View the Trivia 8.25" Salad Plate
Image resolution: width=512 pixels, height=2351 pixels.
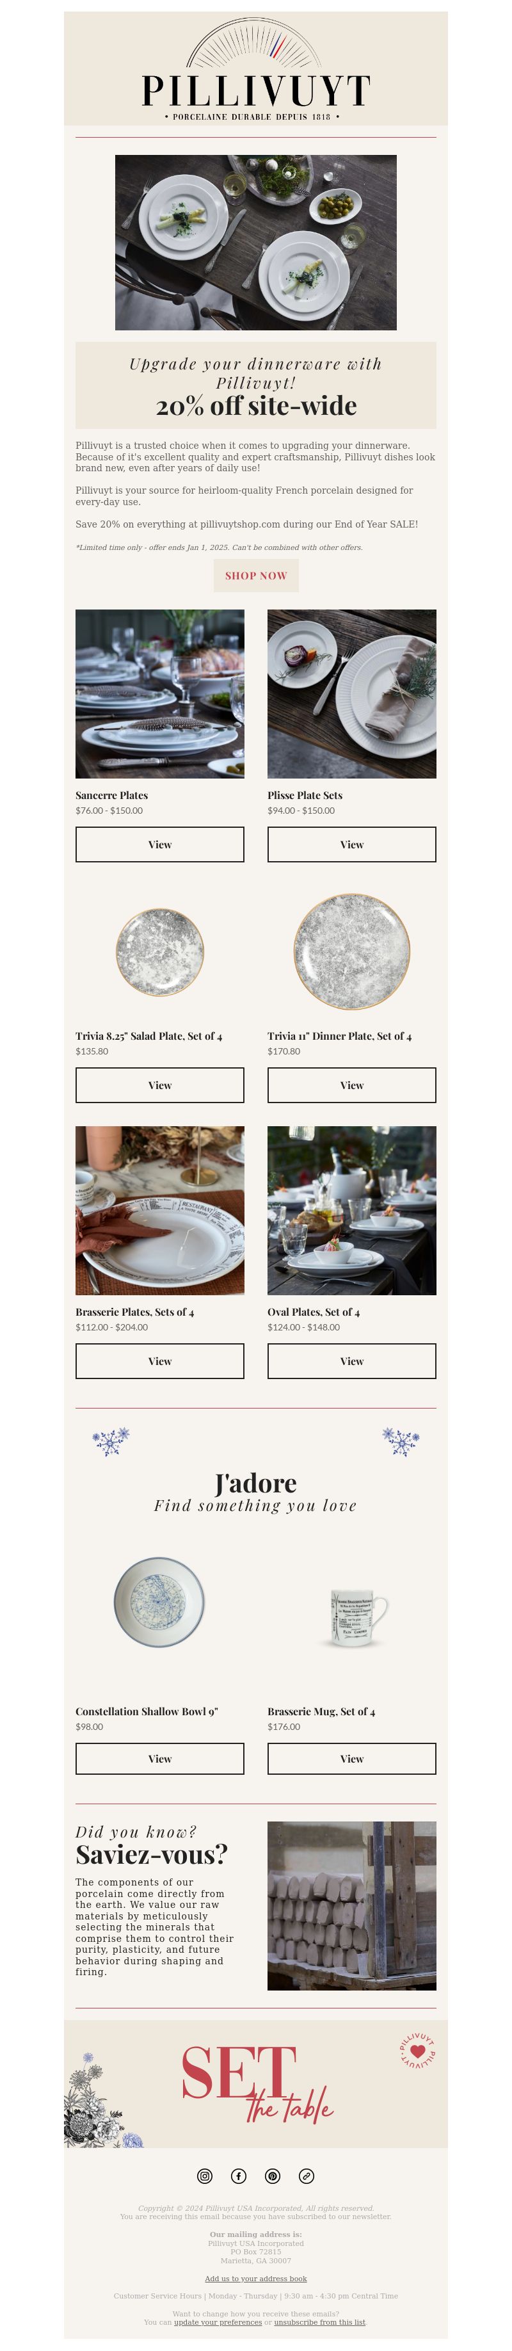tap(160, 1085)
